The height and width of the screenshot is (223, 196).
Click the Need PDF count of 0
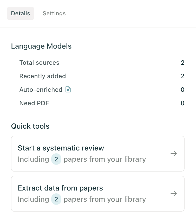tap(182, 103)
